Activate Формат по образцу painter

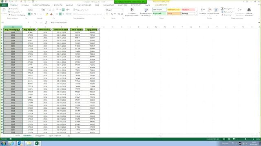click(x=17, y=15)
